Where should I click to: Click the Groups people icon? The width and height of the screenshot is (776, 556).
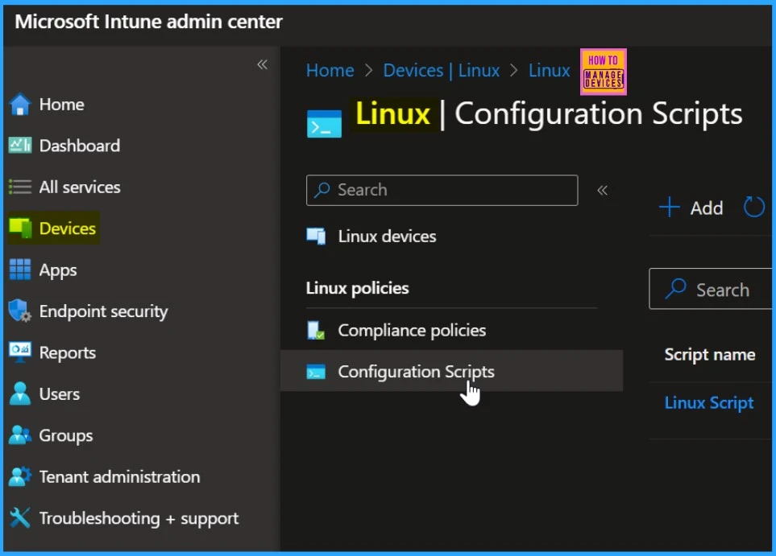point(20,435)
